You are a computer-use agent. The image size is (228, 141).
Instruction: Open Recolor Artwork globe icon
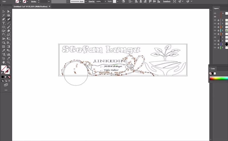click(x=123, y=1)
